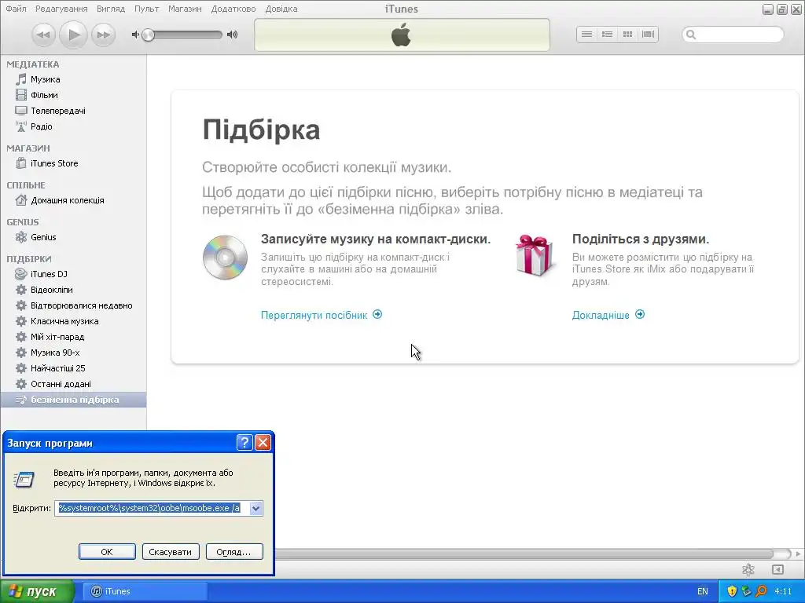Image resolution: width=805 pixels, height=603 pixels.
Task: Click OK in Run dialog
Action: 107,552
